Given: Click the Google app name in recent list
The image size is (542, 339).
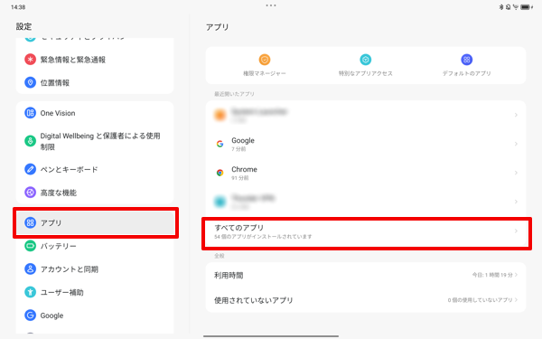Looking at the screenshot, I should pyautogui.click(x=243, y=140).
